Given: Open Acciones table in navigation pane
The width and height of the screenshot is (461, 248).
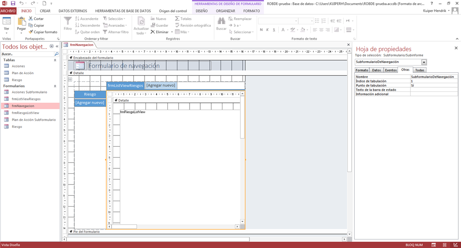Looking at the screenshot, I should (x=18, y=66).
